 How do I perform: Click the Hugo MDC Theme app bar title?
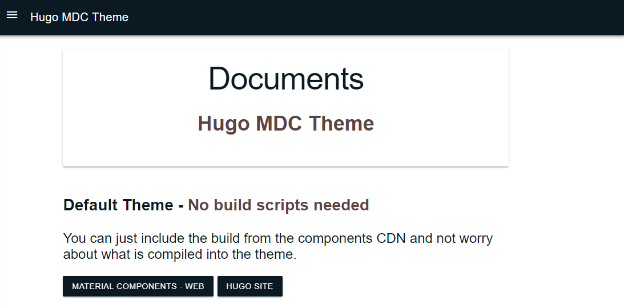[x=79, y=17]
